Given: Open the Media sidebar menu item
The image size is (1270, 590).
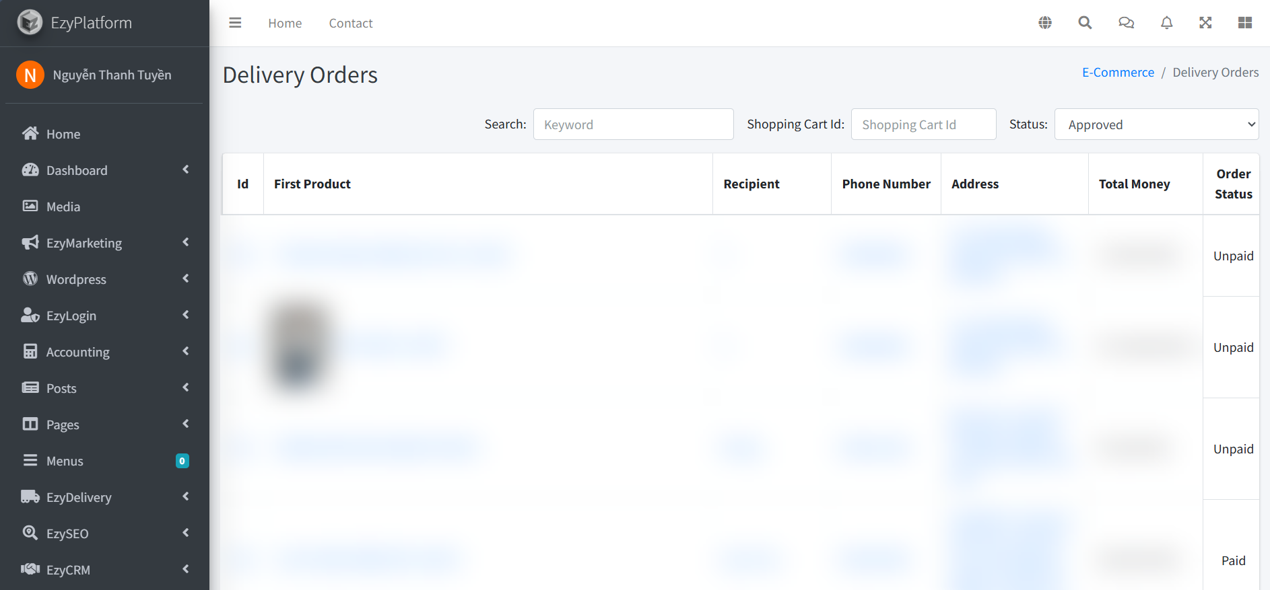Looking at the screenshot, I should click(x=104, y=207).
